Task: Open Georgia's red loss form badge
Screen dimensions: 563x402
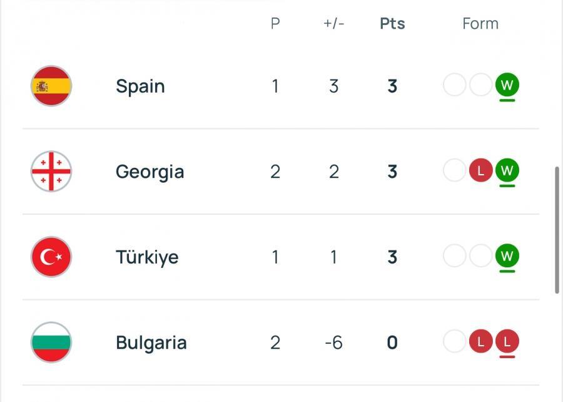Action: [481, 170]
